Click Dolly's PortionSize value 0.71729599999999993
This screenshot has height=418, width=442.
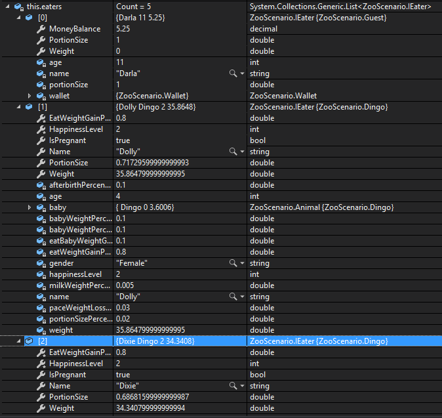pos(152,163)
